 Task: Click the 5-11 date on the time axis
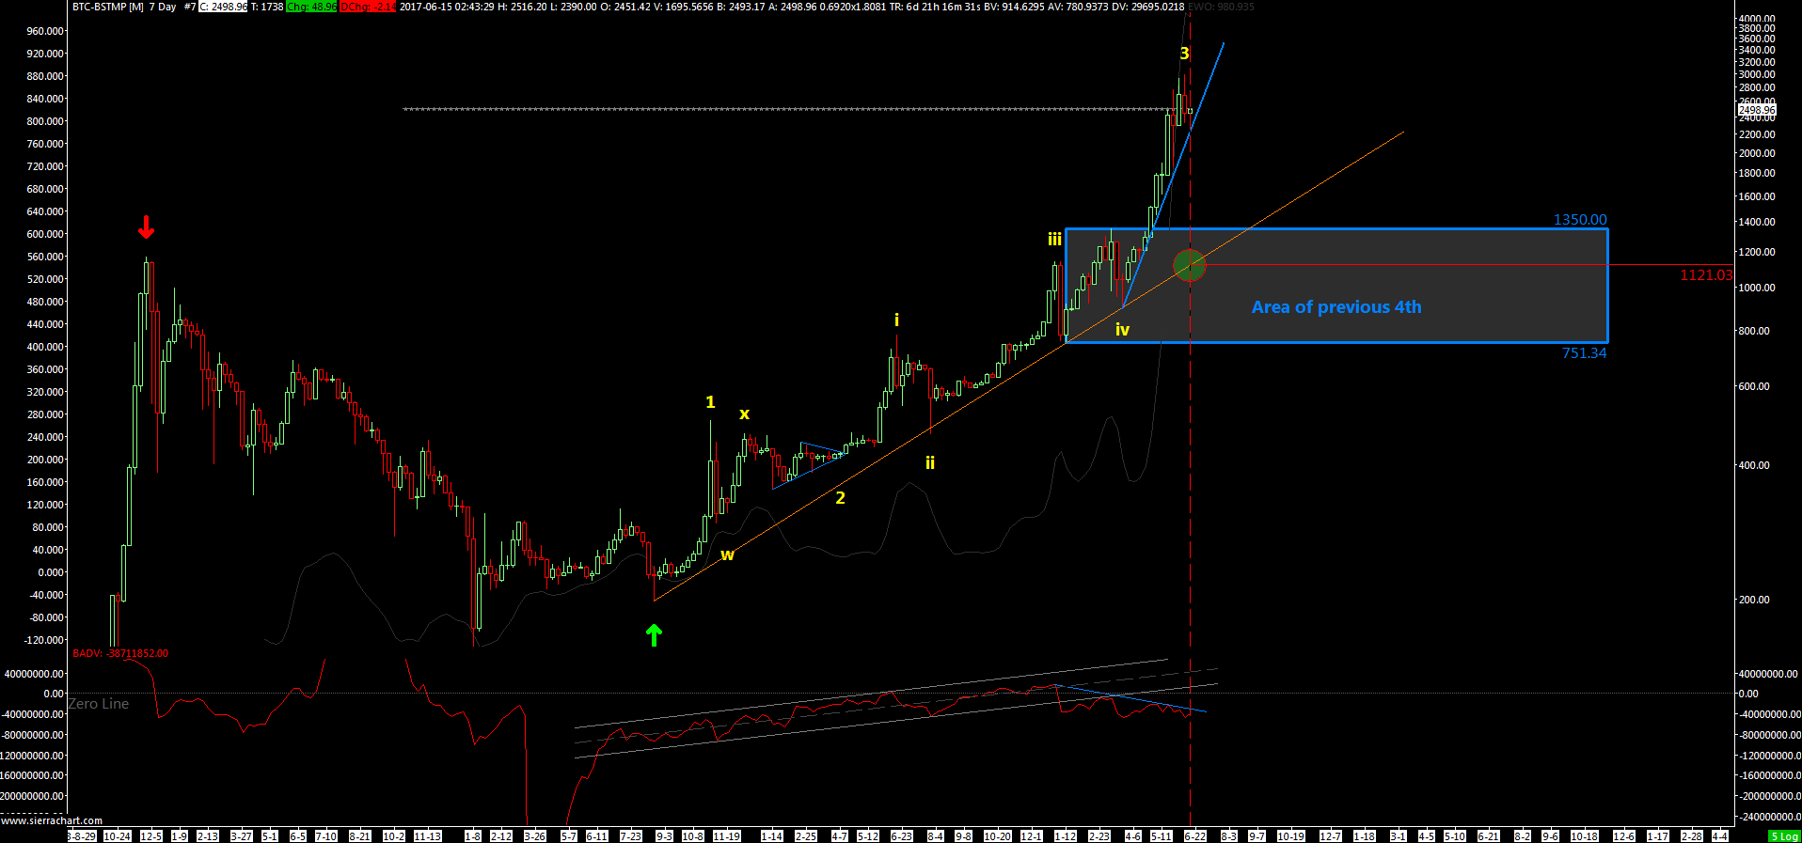click(x=1162, y=835)
